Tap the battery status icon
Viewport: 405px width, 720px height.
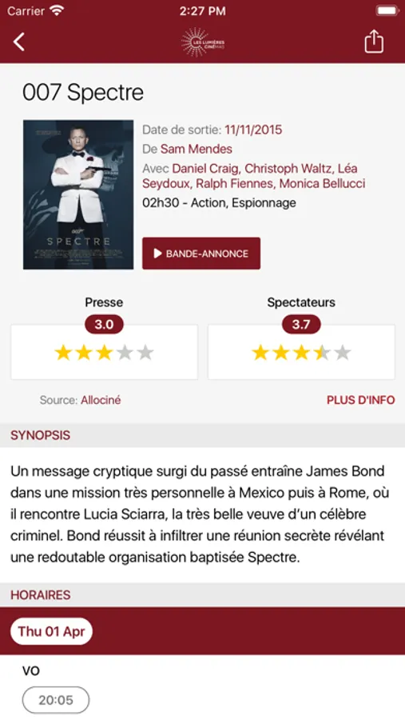coord(387,11)
